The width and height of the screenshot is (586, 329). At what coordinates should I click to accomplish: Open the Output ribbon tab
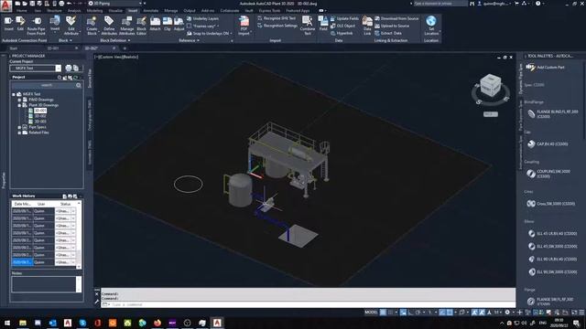(190, 11)
